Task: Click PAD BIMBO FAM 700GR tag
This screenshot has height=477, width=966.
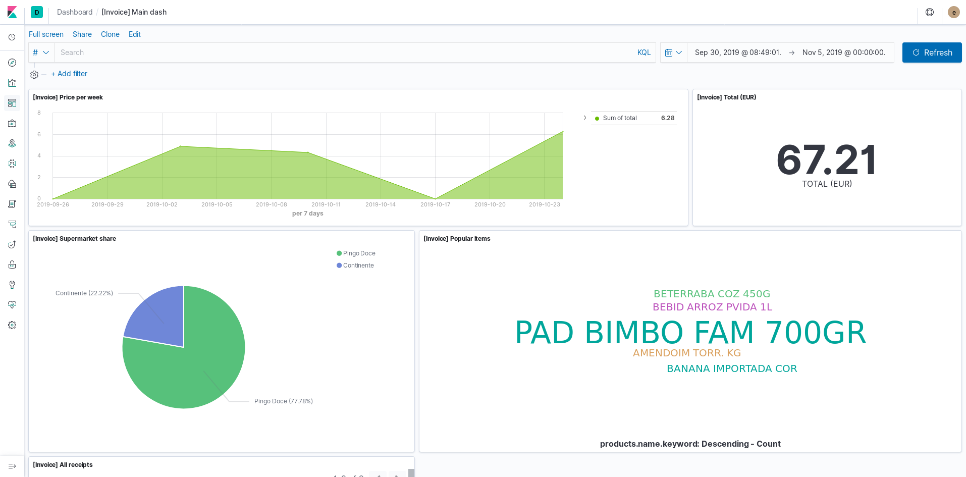Action: [x=690, y=333]
